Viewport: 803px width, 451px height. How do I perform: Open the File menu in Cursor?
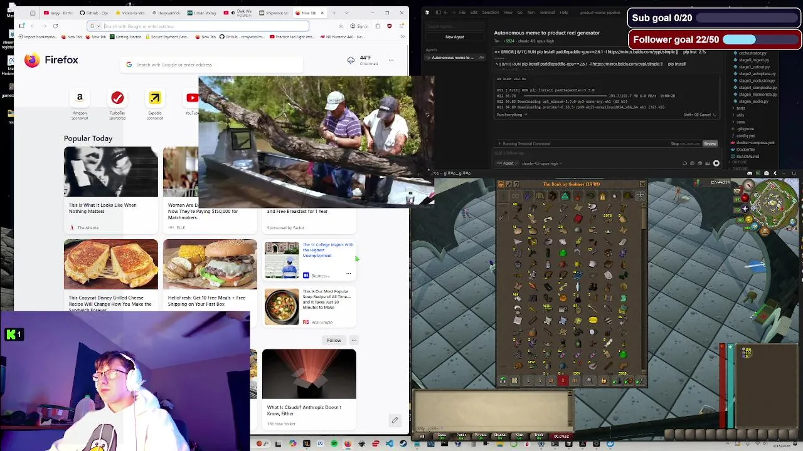click(462, 13)
